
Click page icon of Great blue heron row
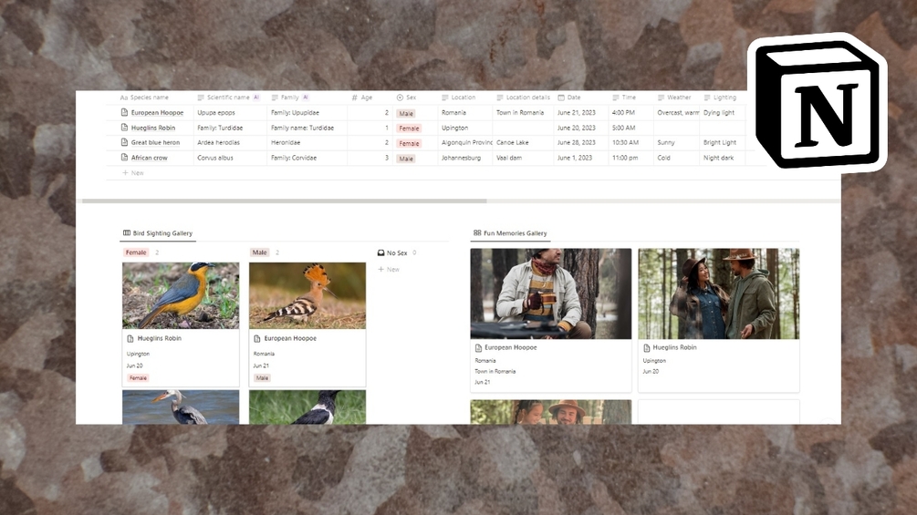[x=124, y=142]
